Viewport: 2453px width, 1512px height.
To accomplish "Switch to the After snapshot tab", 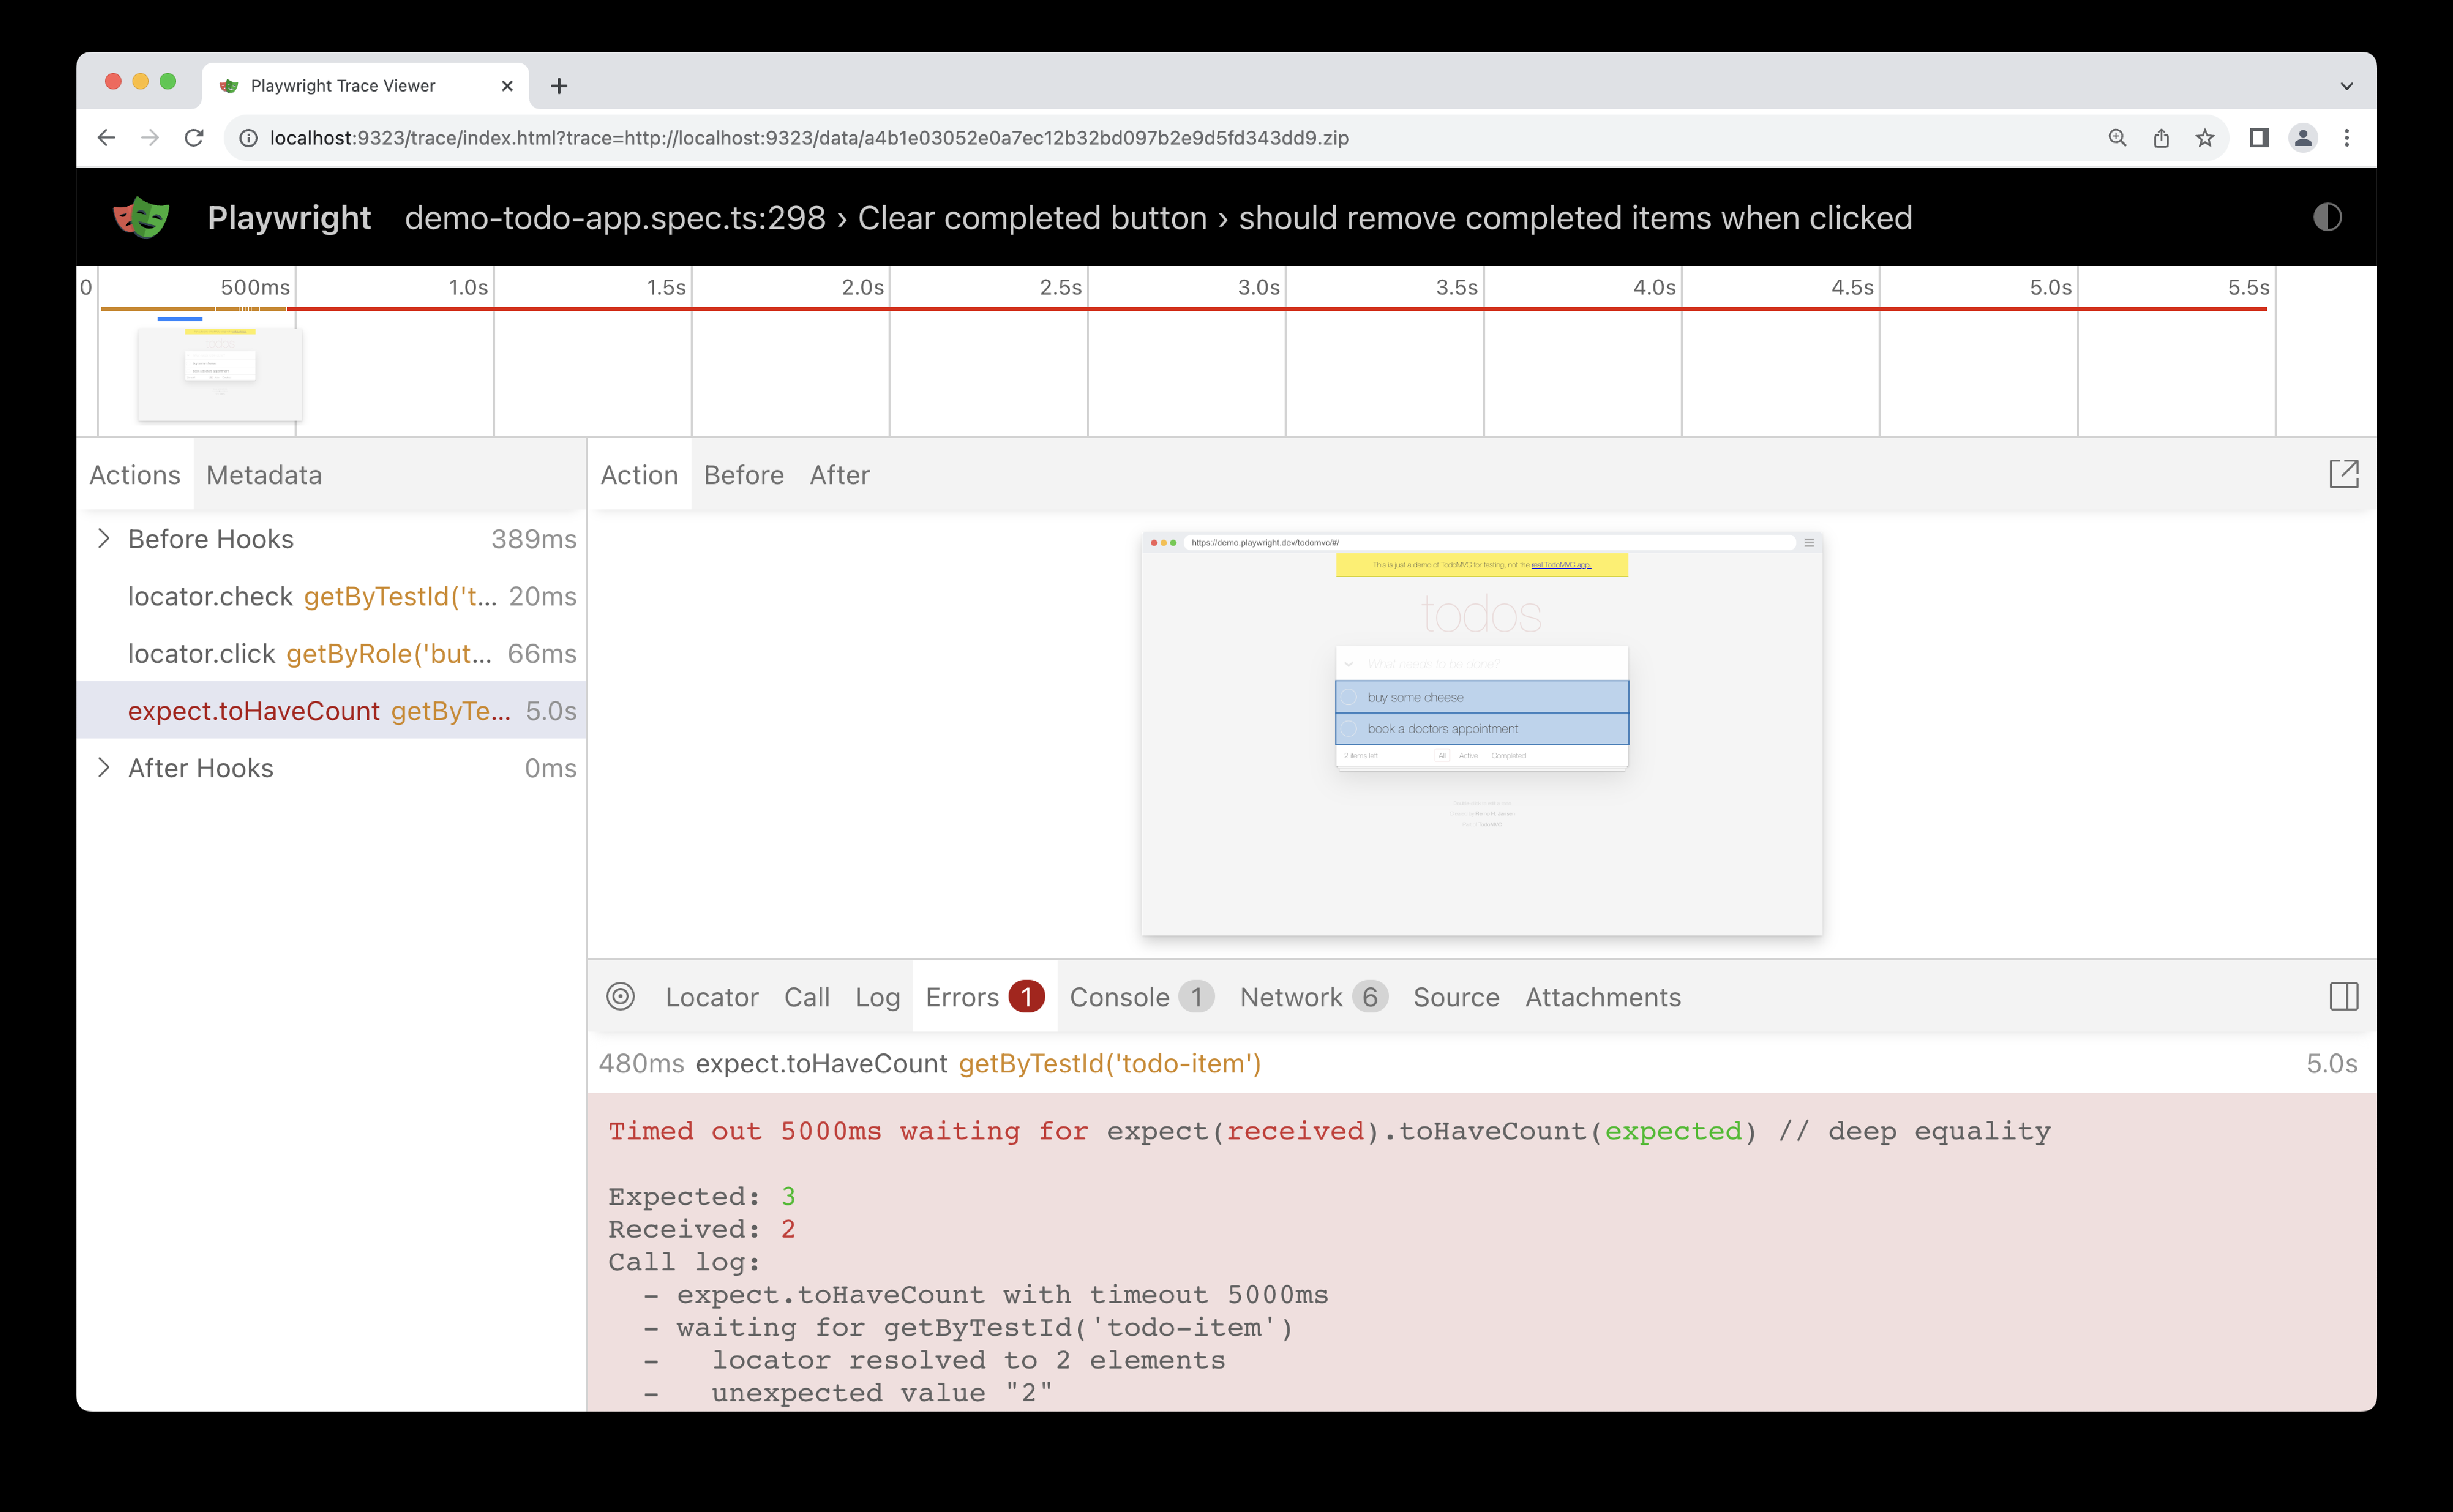I will tap(839, 475).
